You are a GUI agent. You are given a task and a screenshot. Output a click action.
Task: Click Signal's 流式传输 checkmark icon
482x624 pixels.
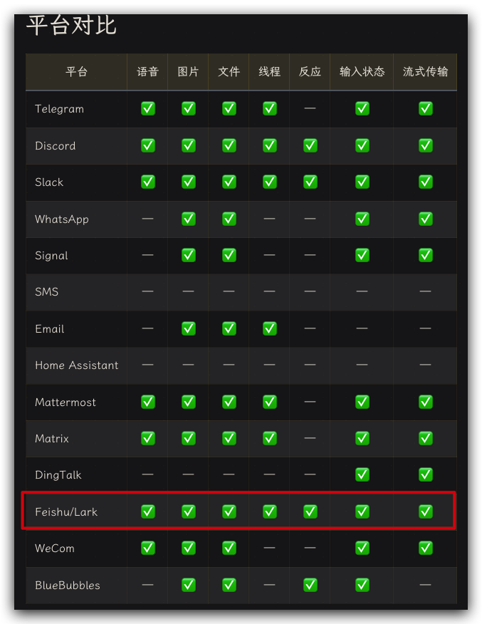[x=426, y=255]
